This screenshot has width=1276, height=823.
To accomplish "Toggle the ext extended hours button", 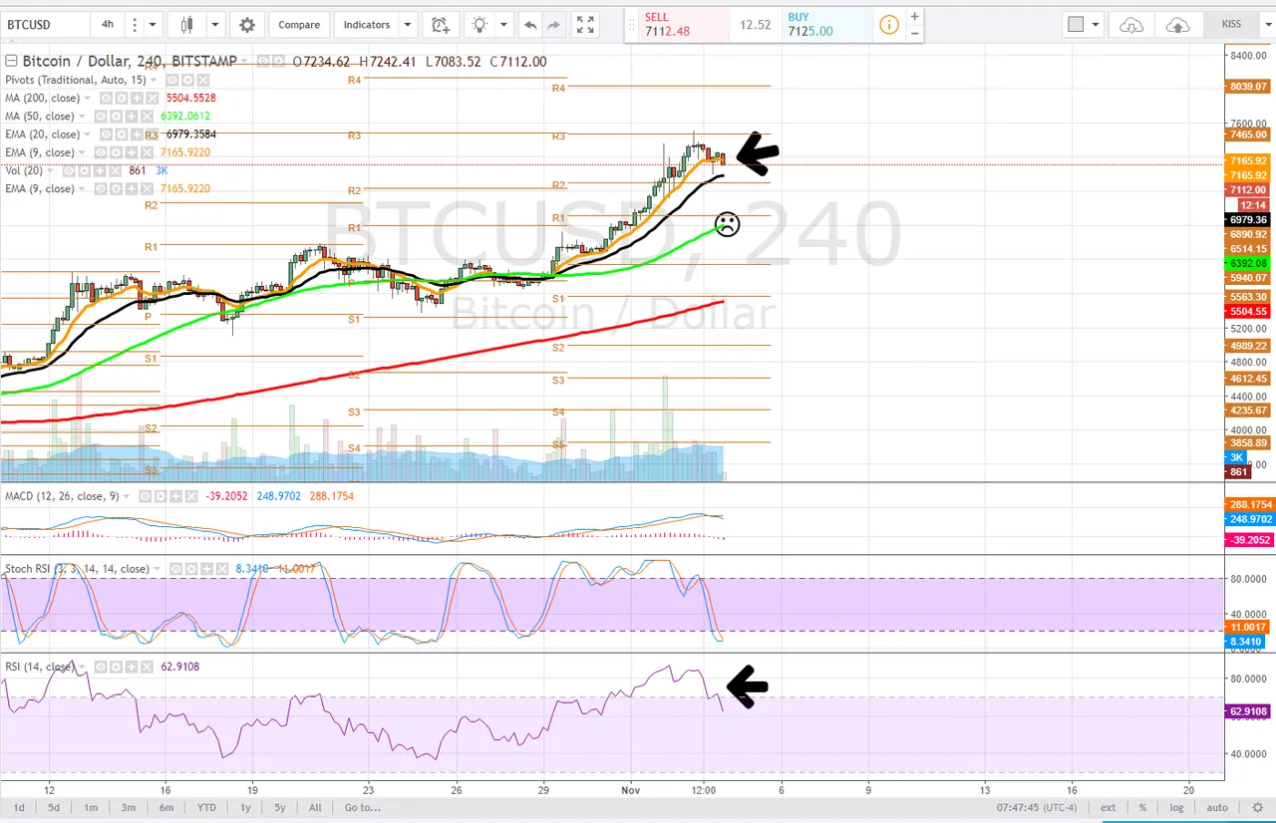I will (1109, 807).
